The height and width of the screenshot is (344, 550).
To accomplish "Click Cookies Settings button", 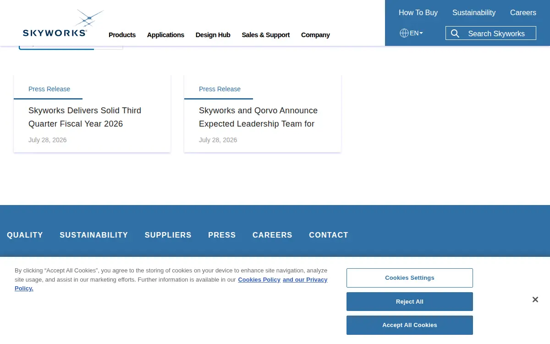I will click(409, 278).
